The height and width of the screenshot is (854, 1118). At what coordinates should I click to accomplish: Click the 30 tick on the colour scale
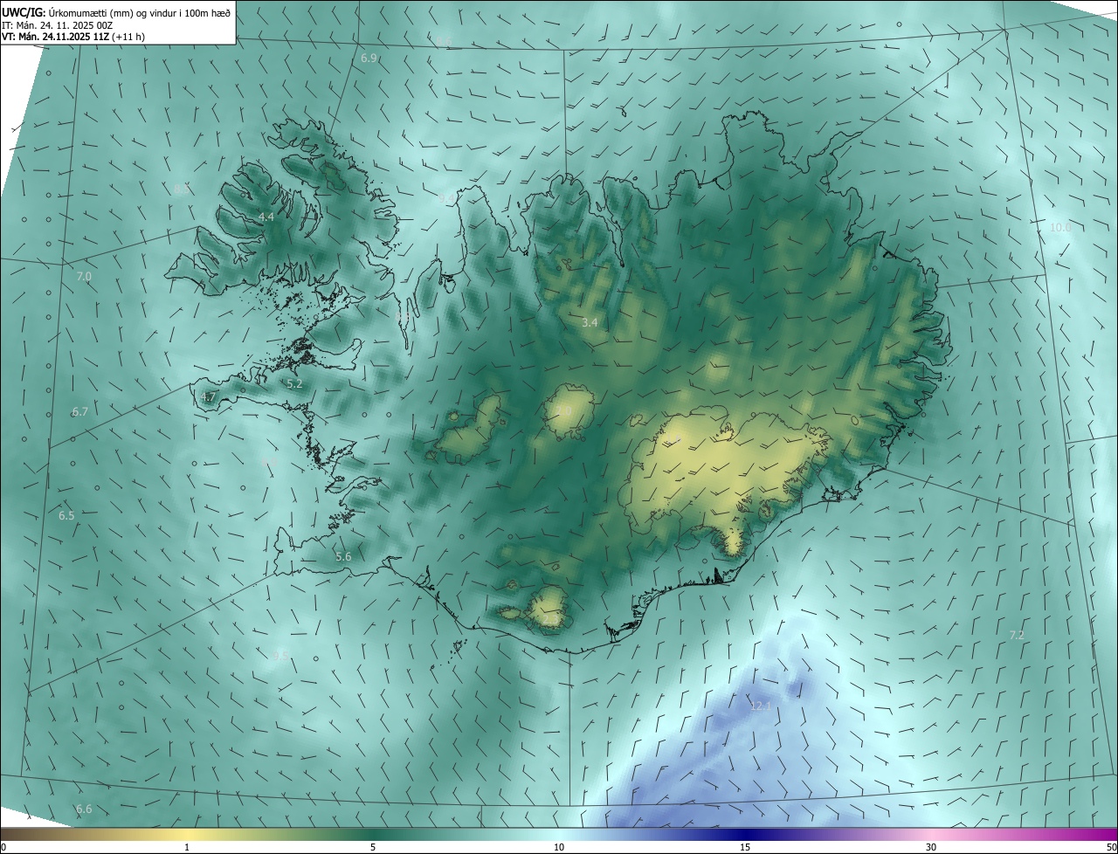click(931, 847)
